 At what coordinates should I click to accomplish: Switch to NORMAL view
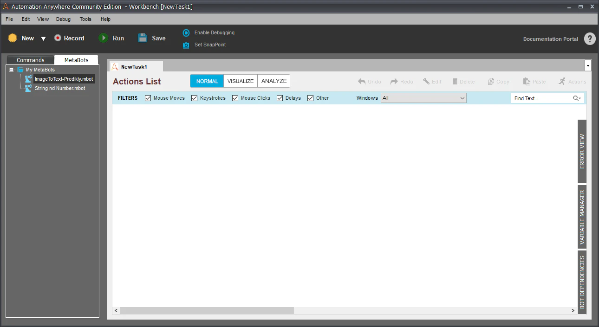(207, 81)
